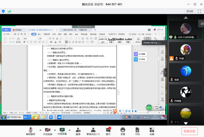This screenshot has height=137, width=204.
Task: Turn on camera with 开启视频
Action: click(47, 131)
